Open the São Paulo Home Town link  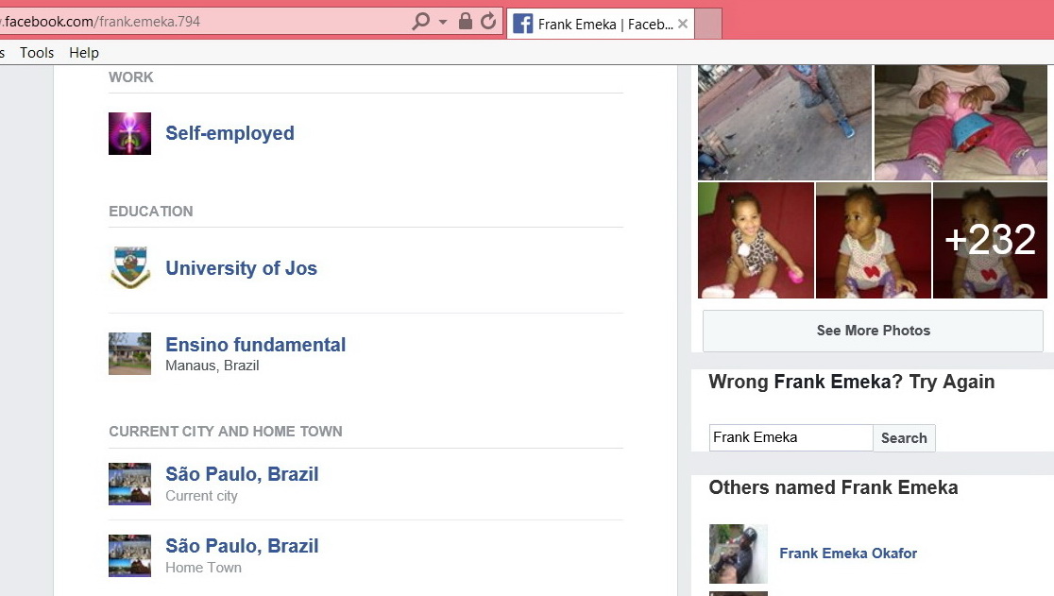pyautogui.click(x=242, y=546)
